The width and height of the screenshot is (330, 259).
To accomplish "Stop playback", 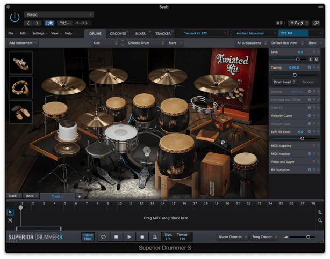I will click(116, 237).
